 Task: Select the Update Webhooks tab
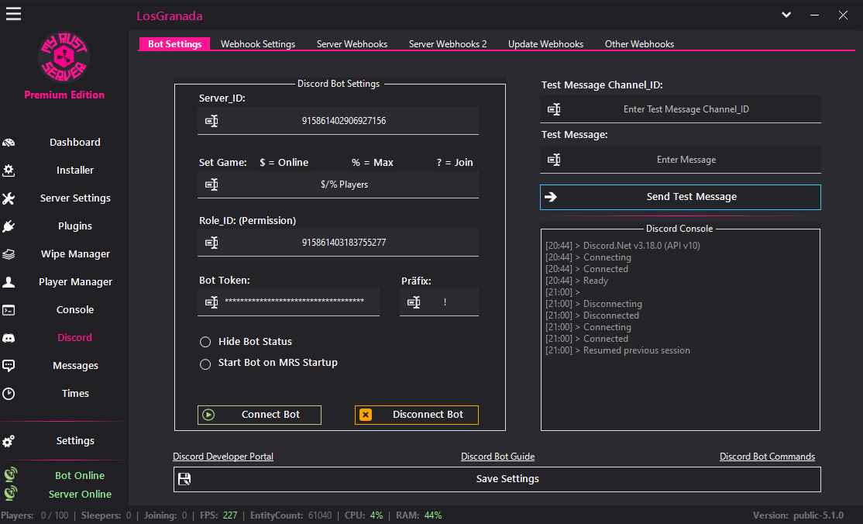(546, 44)
